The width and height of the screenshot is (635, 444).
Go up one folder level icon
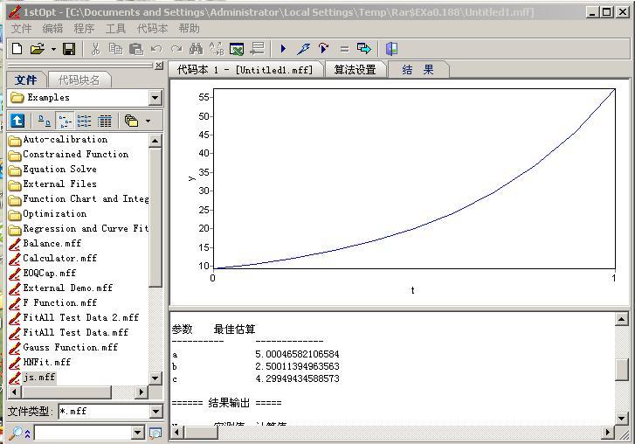pyautogui.click(x=17, y=121)
